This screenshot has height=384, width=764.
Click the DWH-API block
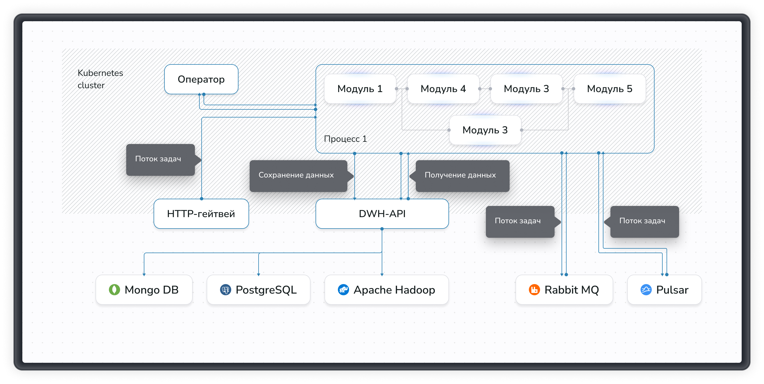(382, 214)
